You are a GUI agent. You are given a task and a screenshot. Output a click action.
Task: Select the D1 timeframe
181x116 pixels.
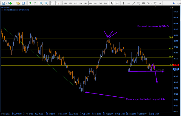[96, 3]
